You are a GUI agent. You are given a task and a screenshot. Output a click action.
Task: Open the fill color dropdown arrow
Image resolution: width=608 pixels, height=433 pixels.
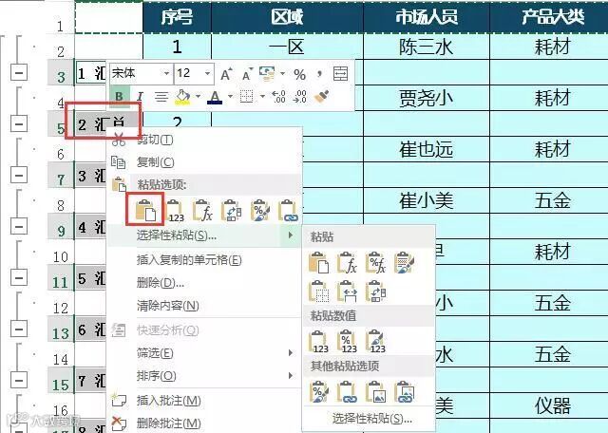pos(199,96)
